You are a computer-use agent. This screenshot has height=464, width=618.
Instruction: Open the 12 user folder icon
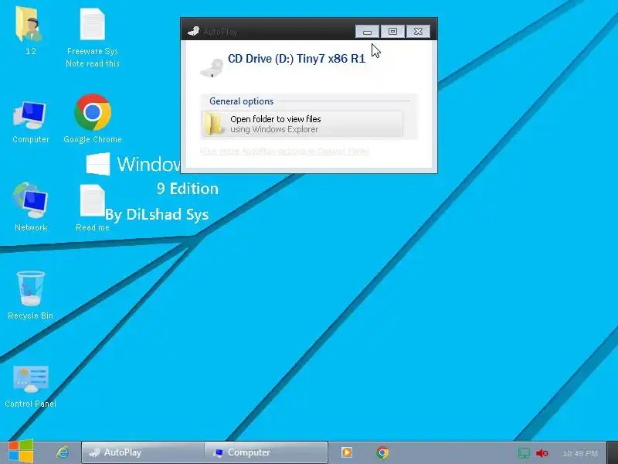[29, 25]
